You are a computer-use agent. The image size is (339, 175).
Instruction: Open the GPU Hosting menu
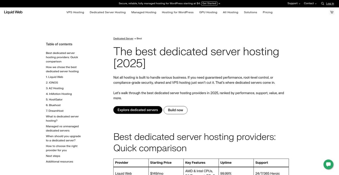pyautogui.click(x=208, y=12)
